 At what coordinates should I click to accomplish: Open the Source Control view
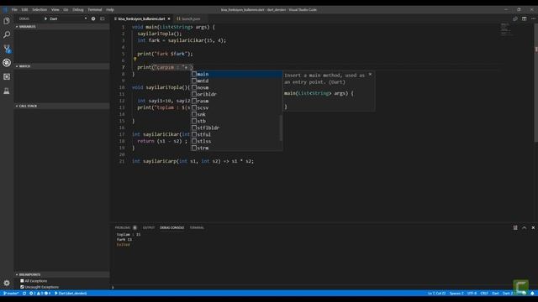click(7, 49)
